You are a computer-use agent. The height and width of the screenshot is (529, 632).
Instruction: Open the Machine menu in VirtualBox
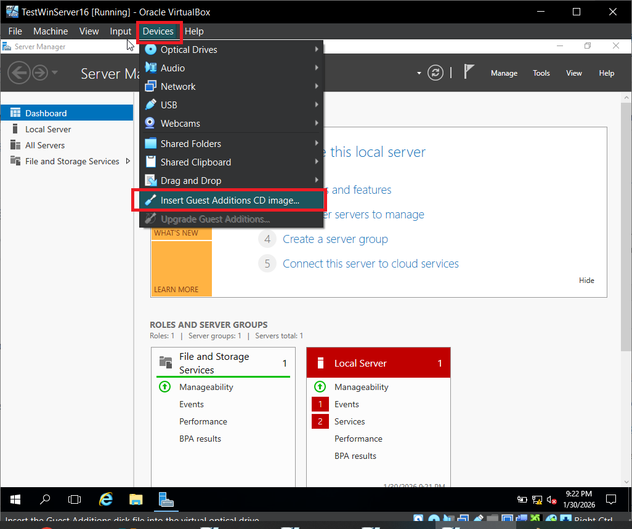51,31
